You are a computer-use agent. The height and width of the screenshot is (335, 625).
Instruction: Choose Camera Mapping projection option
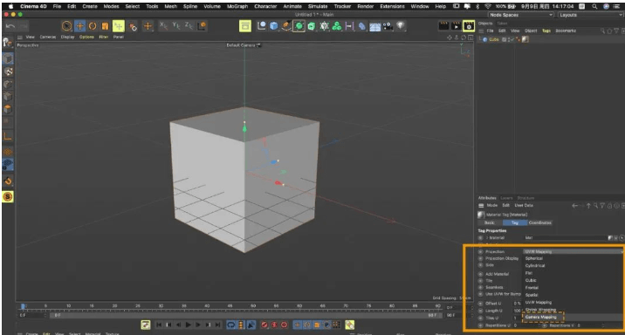541,317
